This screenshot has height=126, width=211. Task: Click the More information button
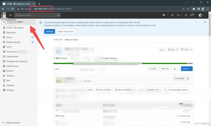66,31
